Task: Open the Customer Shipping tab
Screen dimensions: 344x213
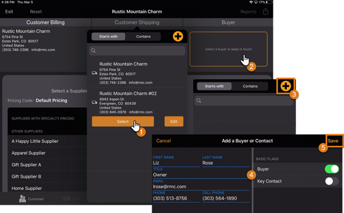Action: pos(137,23)
